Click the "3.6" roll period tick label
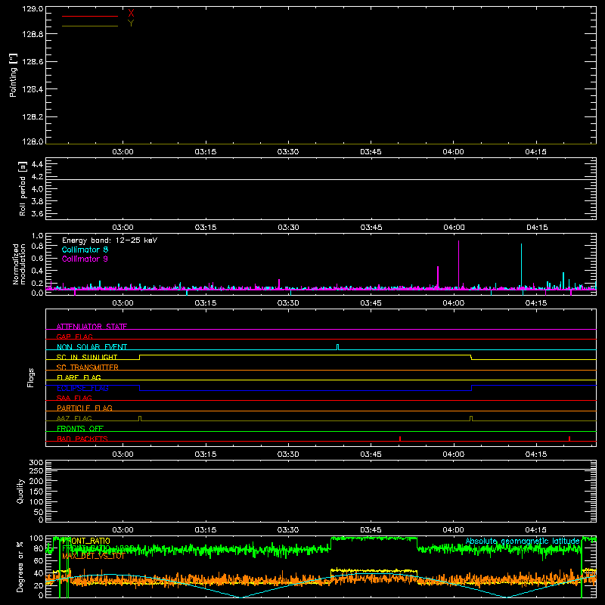 [x=37, y=213]
